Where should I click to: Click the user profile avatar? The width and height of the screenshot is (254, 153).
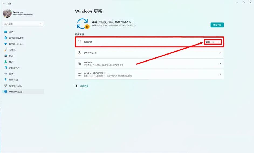click(x=7, y=13)
